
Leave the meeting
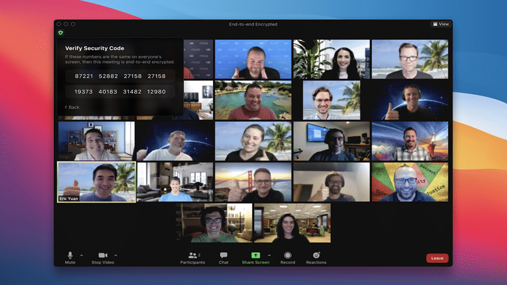coord(437,258)
